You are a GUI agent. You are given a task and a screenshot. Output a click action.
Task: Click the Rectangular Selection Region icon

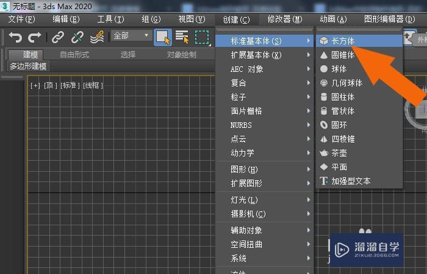pos(202,37)
